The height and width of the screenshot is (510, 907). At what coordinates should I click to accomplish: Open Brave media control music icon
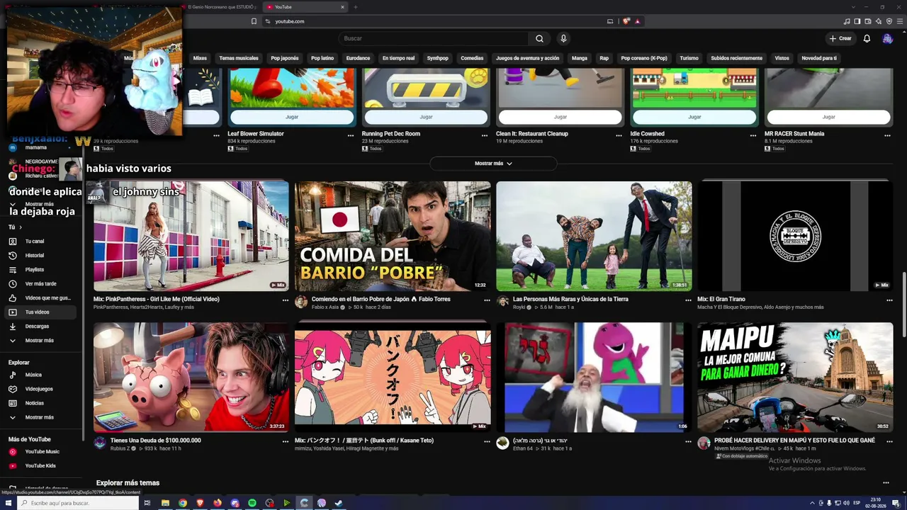[x=847, y=21]
